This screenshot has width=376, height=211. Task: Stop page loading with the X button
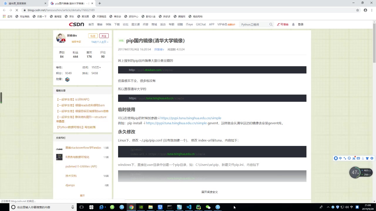(17, 10)
